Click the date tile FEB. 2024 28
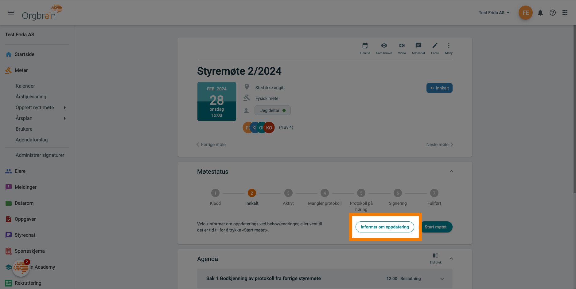Viewport: 576px width, 289px height. (217, 101)
